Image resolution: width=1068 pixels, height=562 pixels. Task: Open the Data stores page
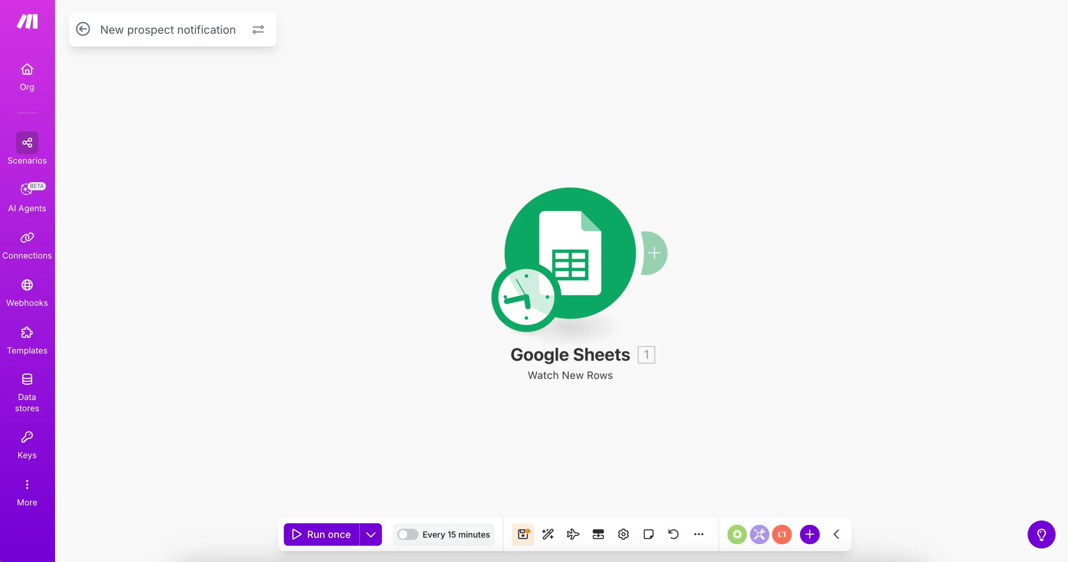click(x=27, y=392)
